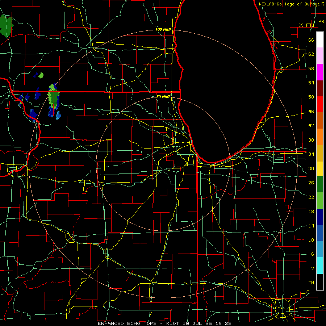Image resolution: width=326 pixels, height=326 pixels.
Task: Click the KLOT station identifier
Action: click(174, 323)
